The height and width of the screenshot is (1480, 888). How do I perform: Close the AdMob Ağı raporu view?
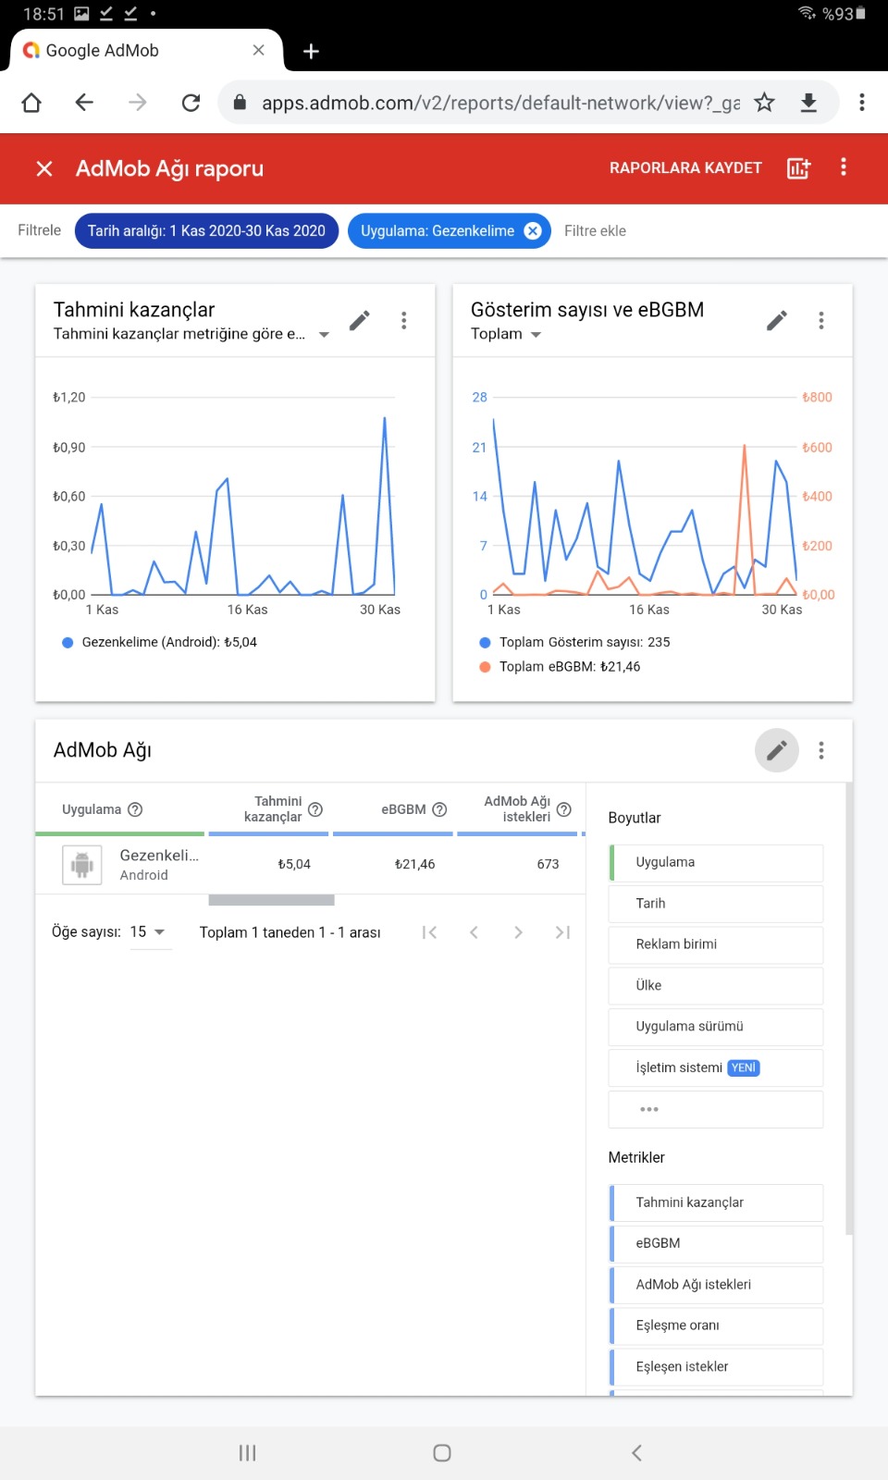click(44, 168)
